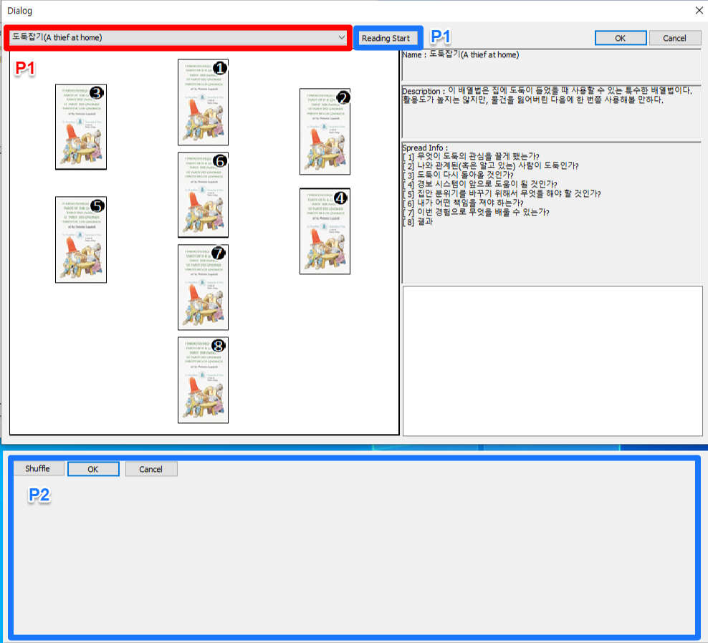Select tarot card numbered 4
Viewport: 708px width, 643px height.
tap(325, 231)
